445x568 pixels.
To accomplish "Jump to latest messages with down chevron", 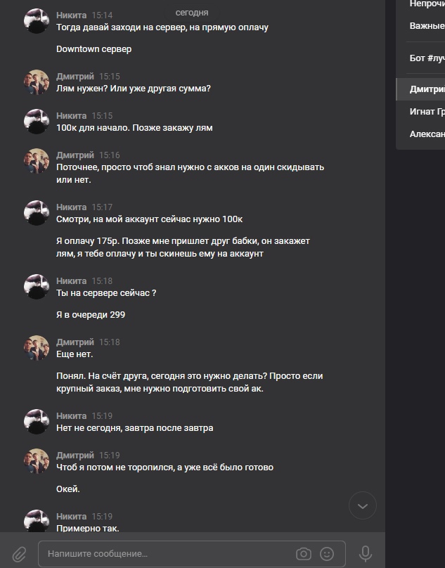I will 363,505.
